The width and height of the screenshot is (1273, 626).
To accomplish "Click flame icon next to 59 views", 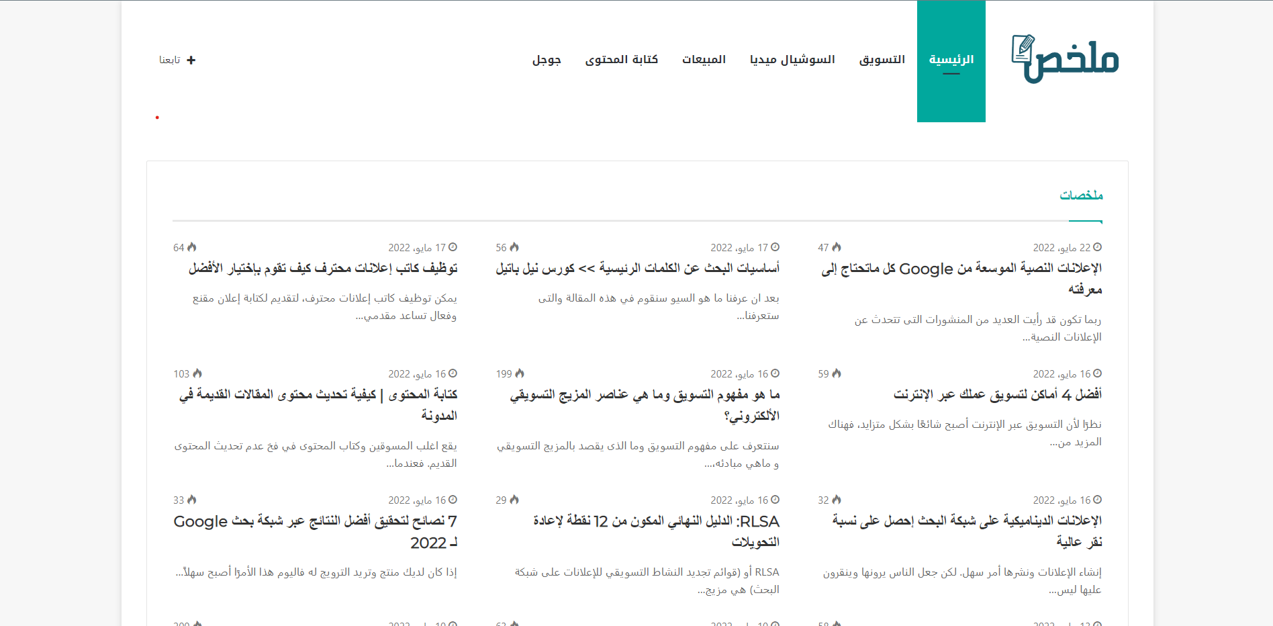I will [x=837, y=373].
